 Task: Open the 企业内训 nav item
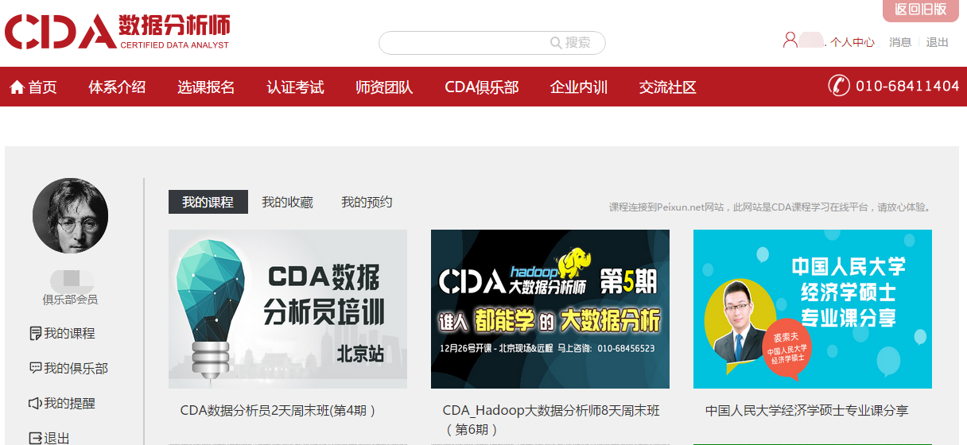(579, 87)
